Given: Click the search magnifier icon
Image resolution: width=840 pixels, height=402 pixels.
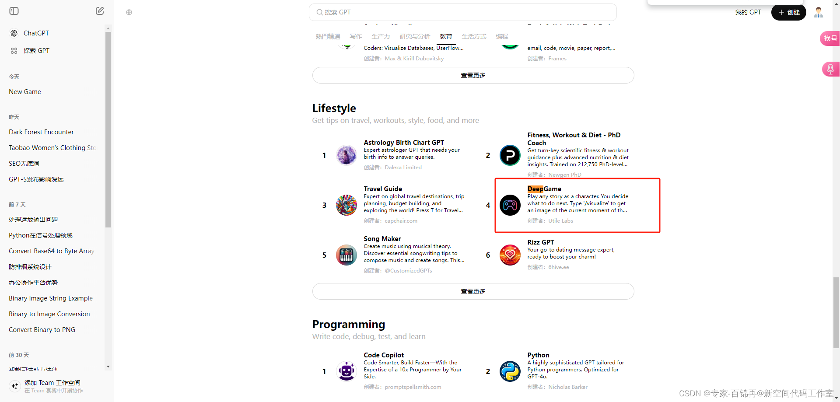Looking at the screenshot, I should [320, 12].
